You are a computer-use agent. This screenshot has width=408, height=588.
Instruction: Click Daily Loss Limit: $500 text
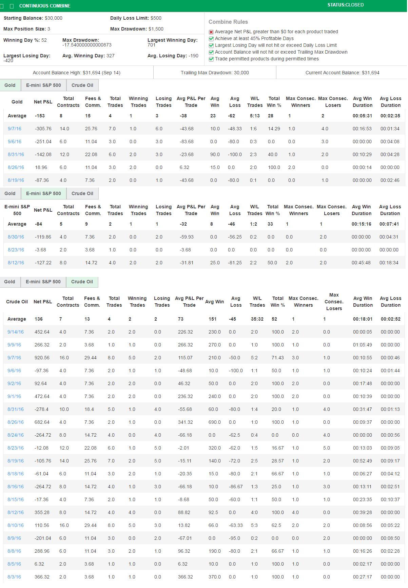(x=136, y=18)
